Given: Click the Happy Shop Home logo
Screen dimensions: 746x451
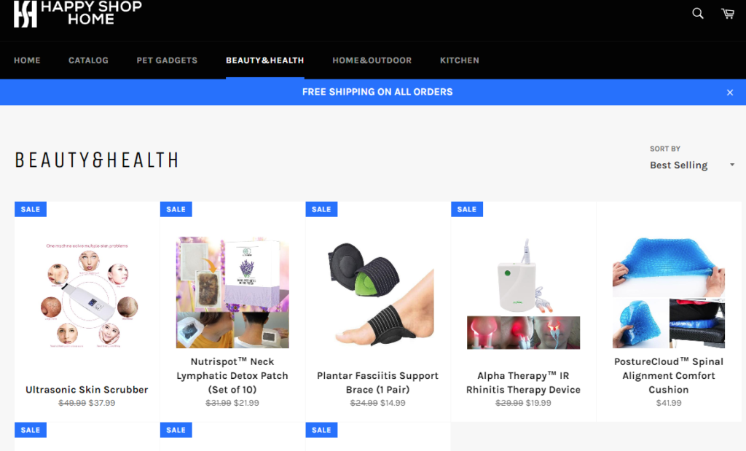Looking at the screenshot, I should pos(77,13).
